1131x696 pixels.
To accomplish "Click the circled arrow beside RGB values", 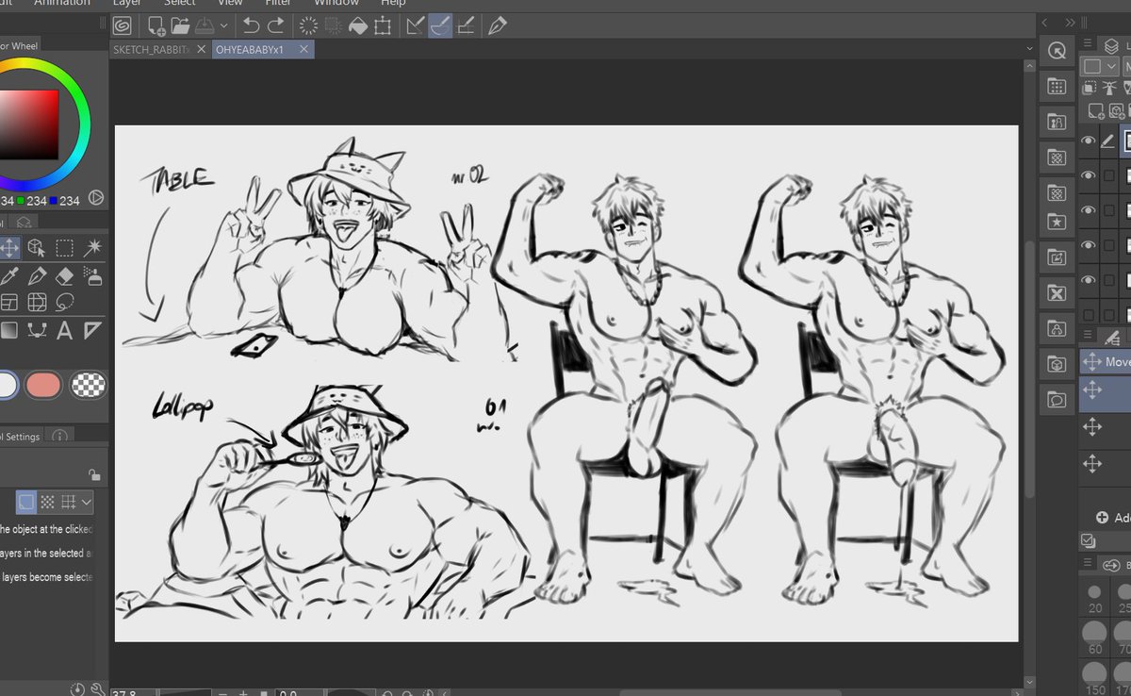I will coord(95,198).
